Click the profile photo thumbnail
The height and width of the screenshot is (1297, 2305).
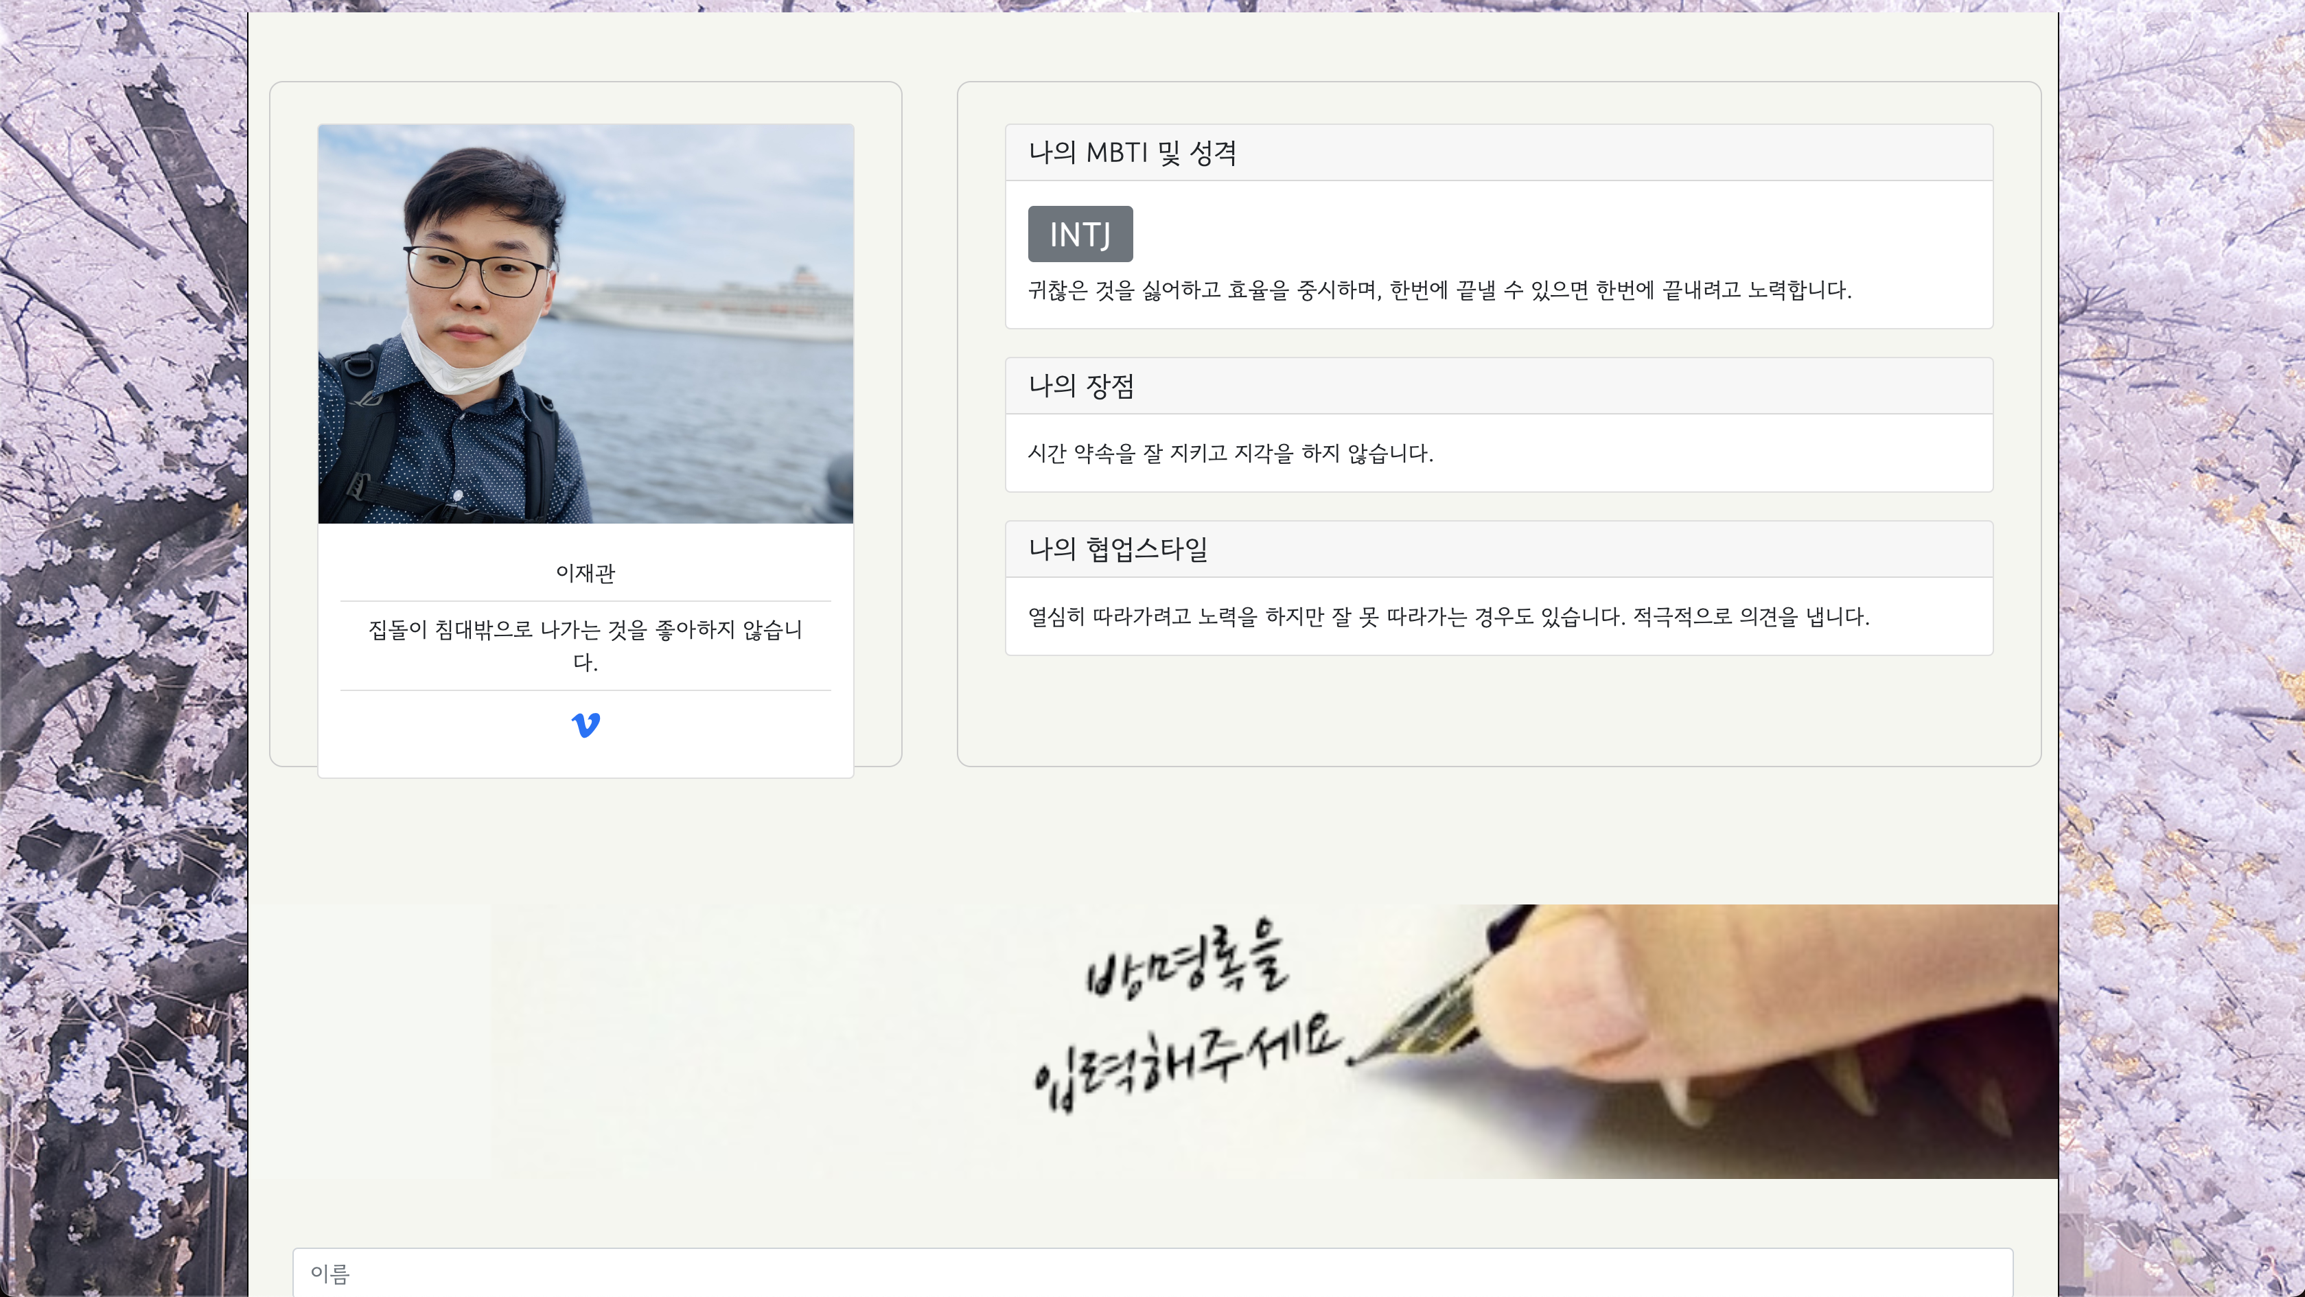point(586,324)
